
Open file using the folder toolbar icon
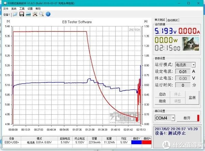click(x=15, y=14)
